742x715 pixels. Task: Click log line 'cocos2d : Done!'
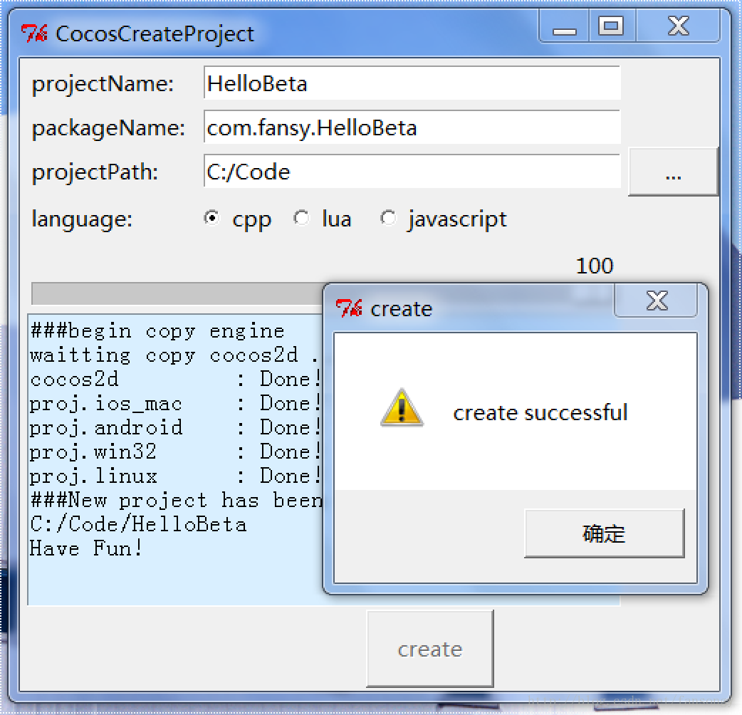pos(175,380)
